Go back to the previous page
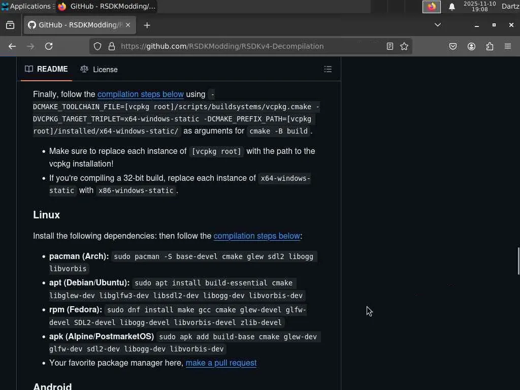The height and width of the screenshot is (390, 520). click(12, 46)
